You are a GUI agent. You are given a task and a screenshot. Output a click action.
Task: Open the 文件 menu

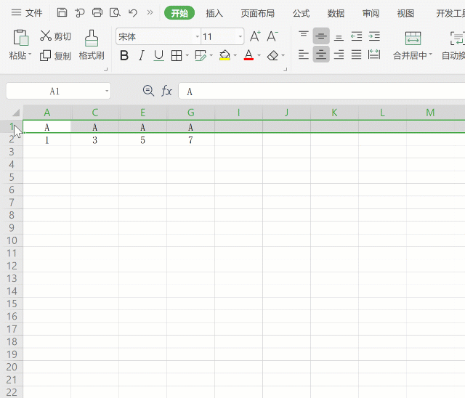coord(27,13)
